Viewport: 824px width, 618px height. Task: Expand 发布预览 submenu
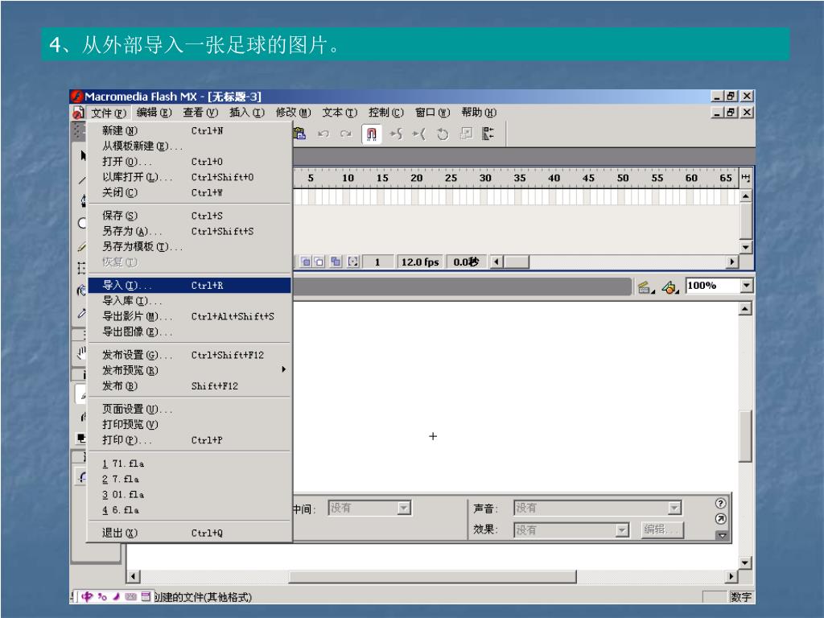pos(190,370)
